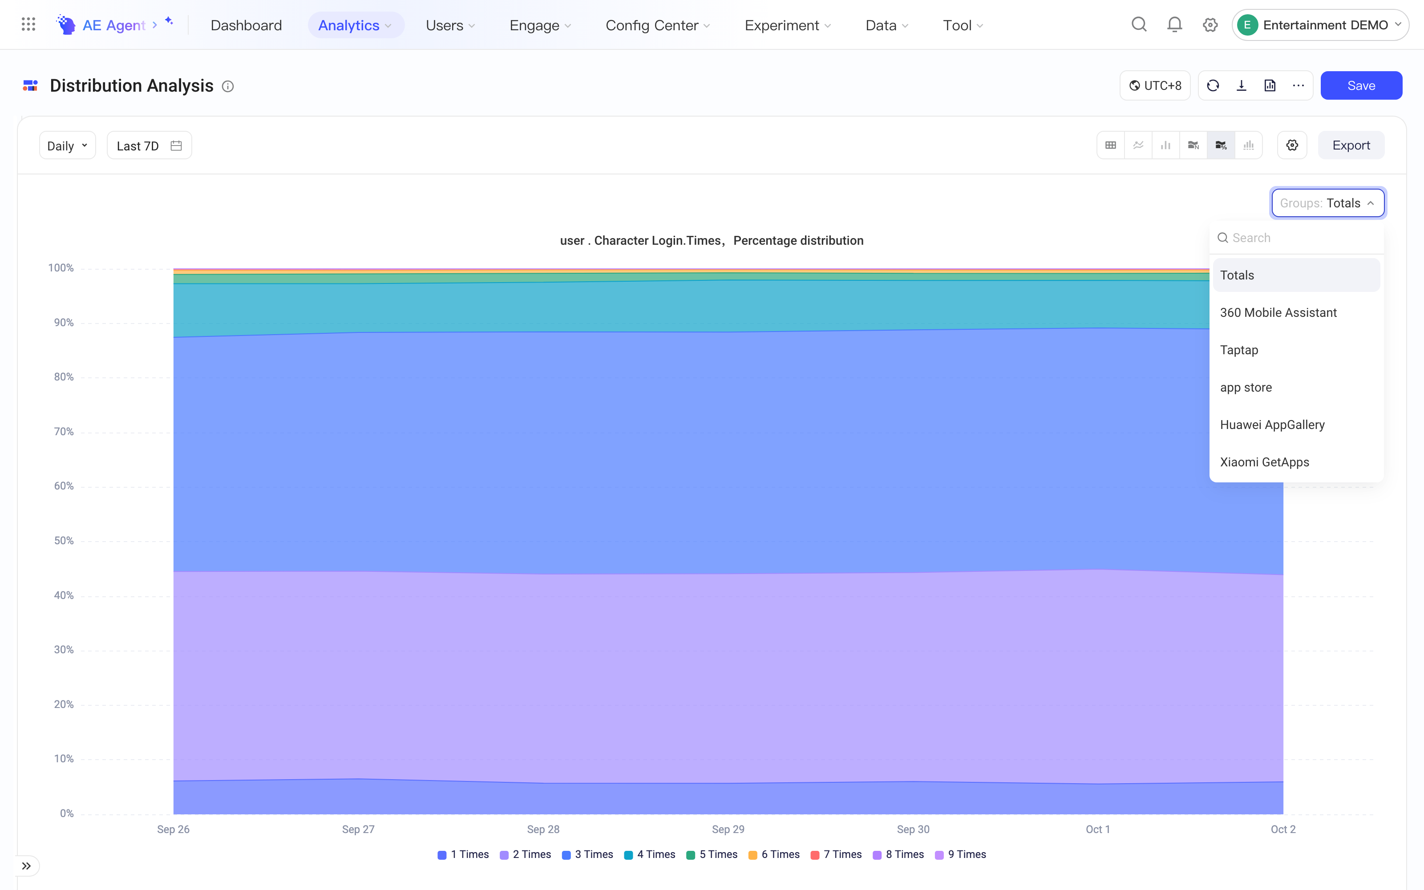Choose Taptap in the groups list
Image resolution: width=1424 pixels, height=890 pixels.
click(x=1296, y=350)
